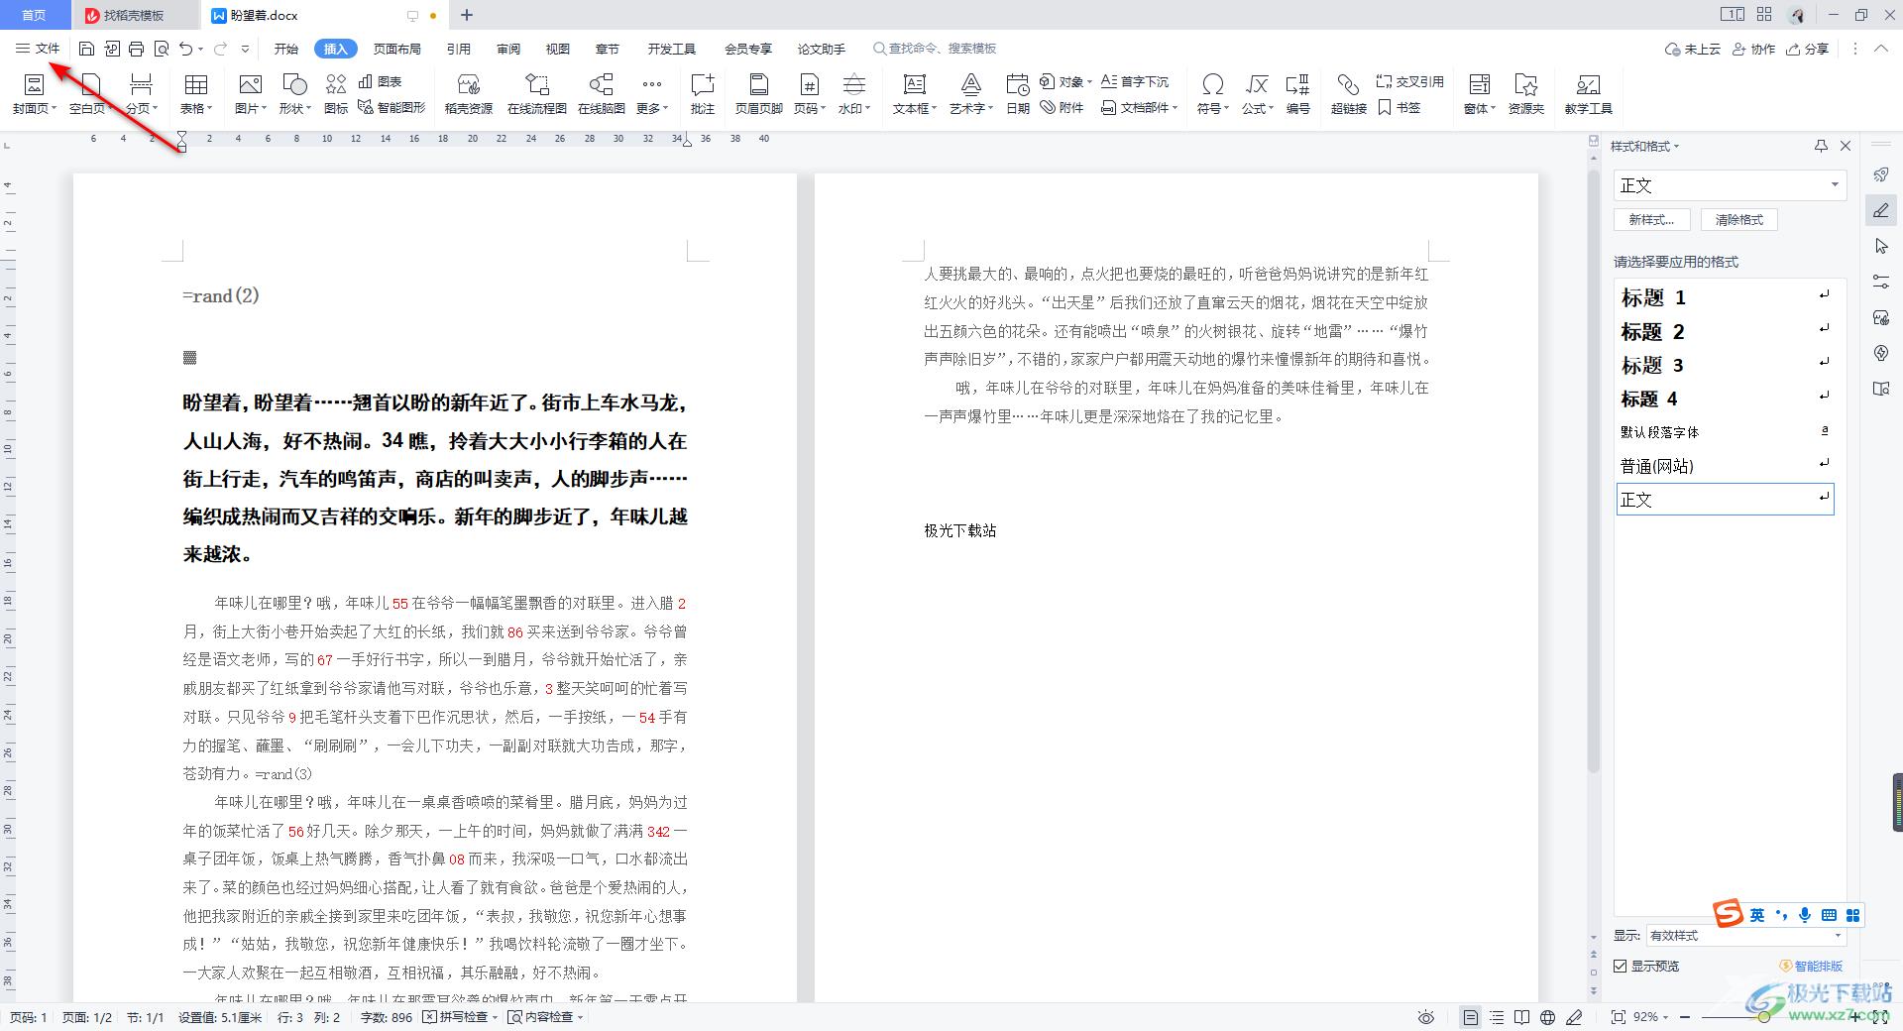Viewport: 1903px width, 1031px height.
Task: Insert an Attachment (附件)
Action: (x=1062, y=107)
